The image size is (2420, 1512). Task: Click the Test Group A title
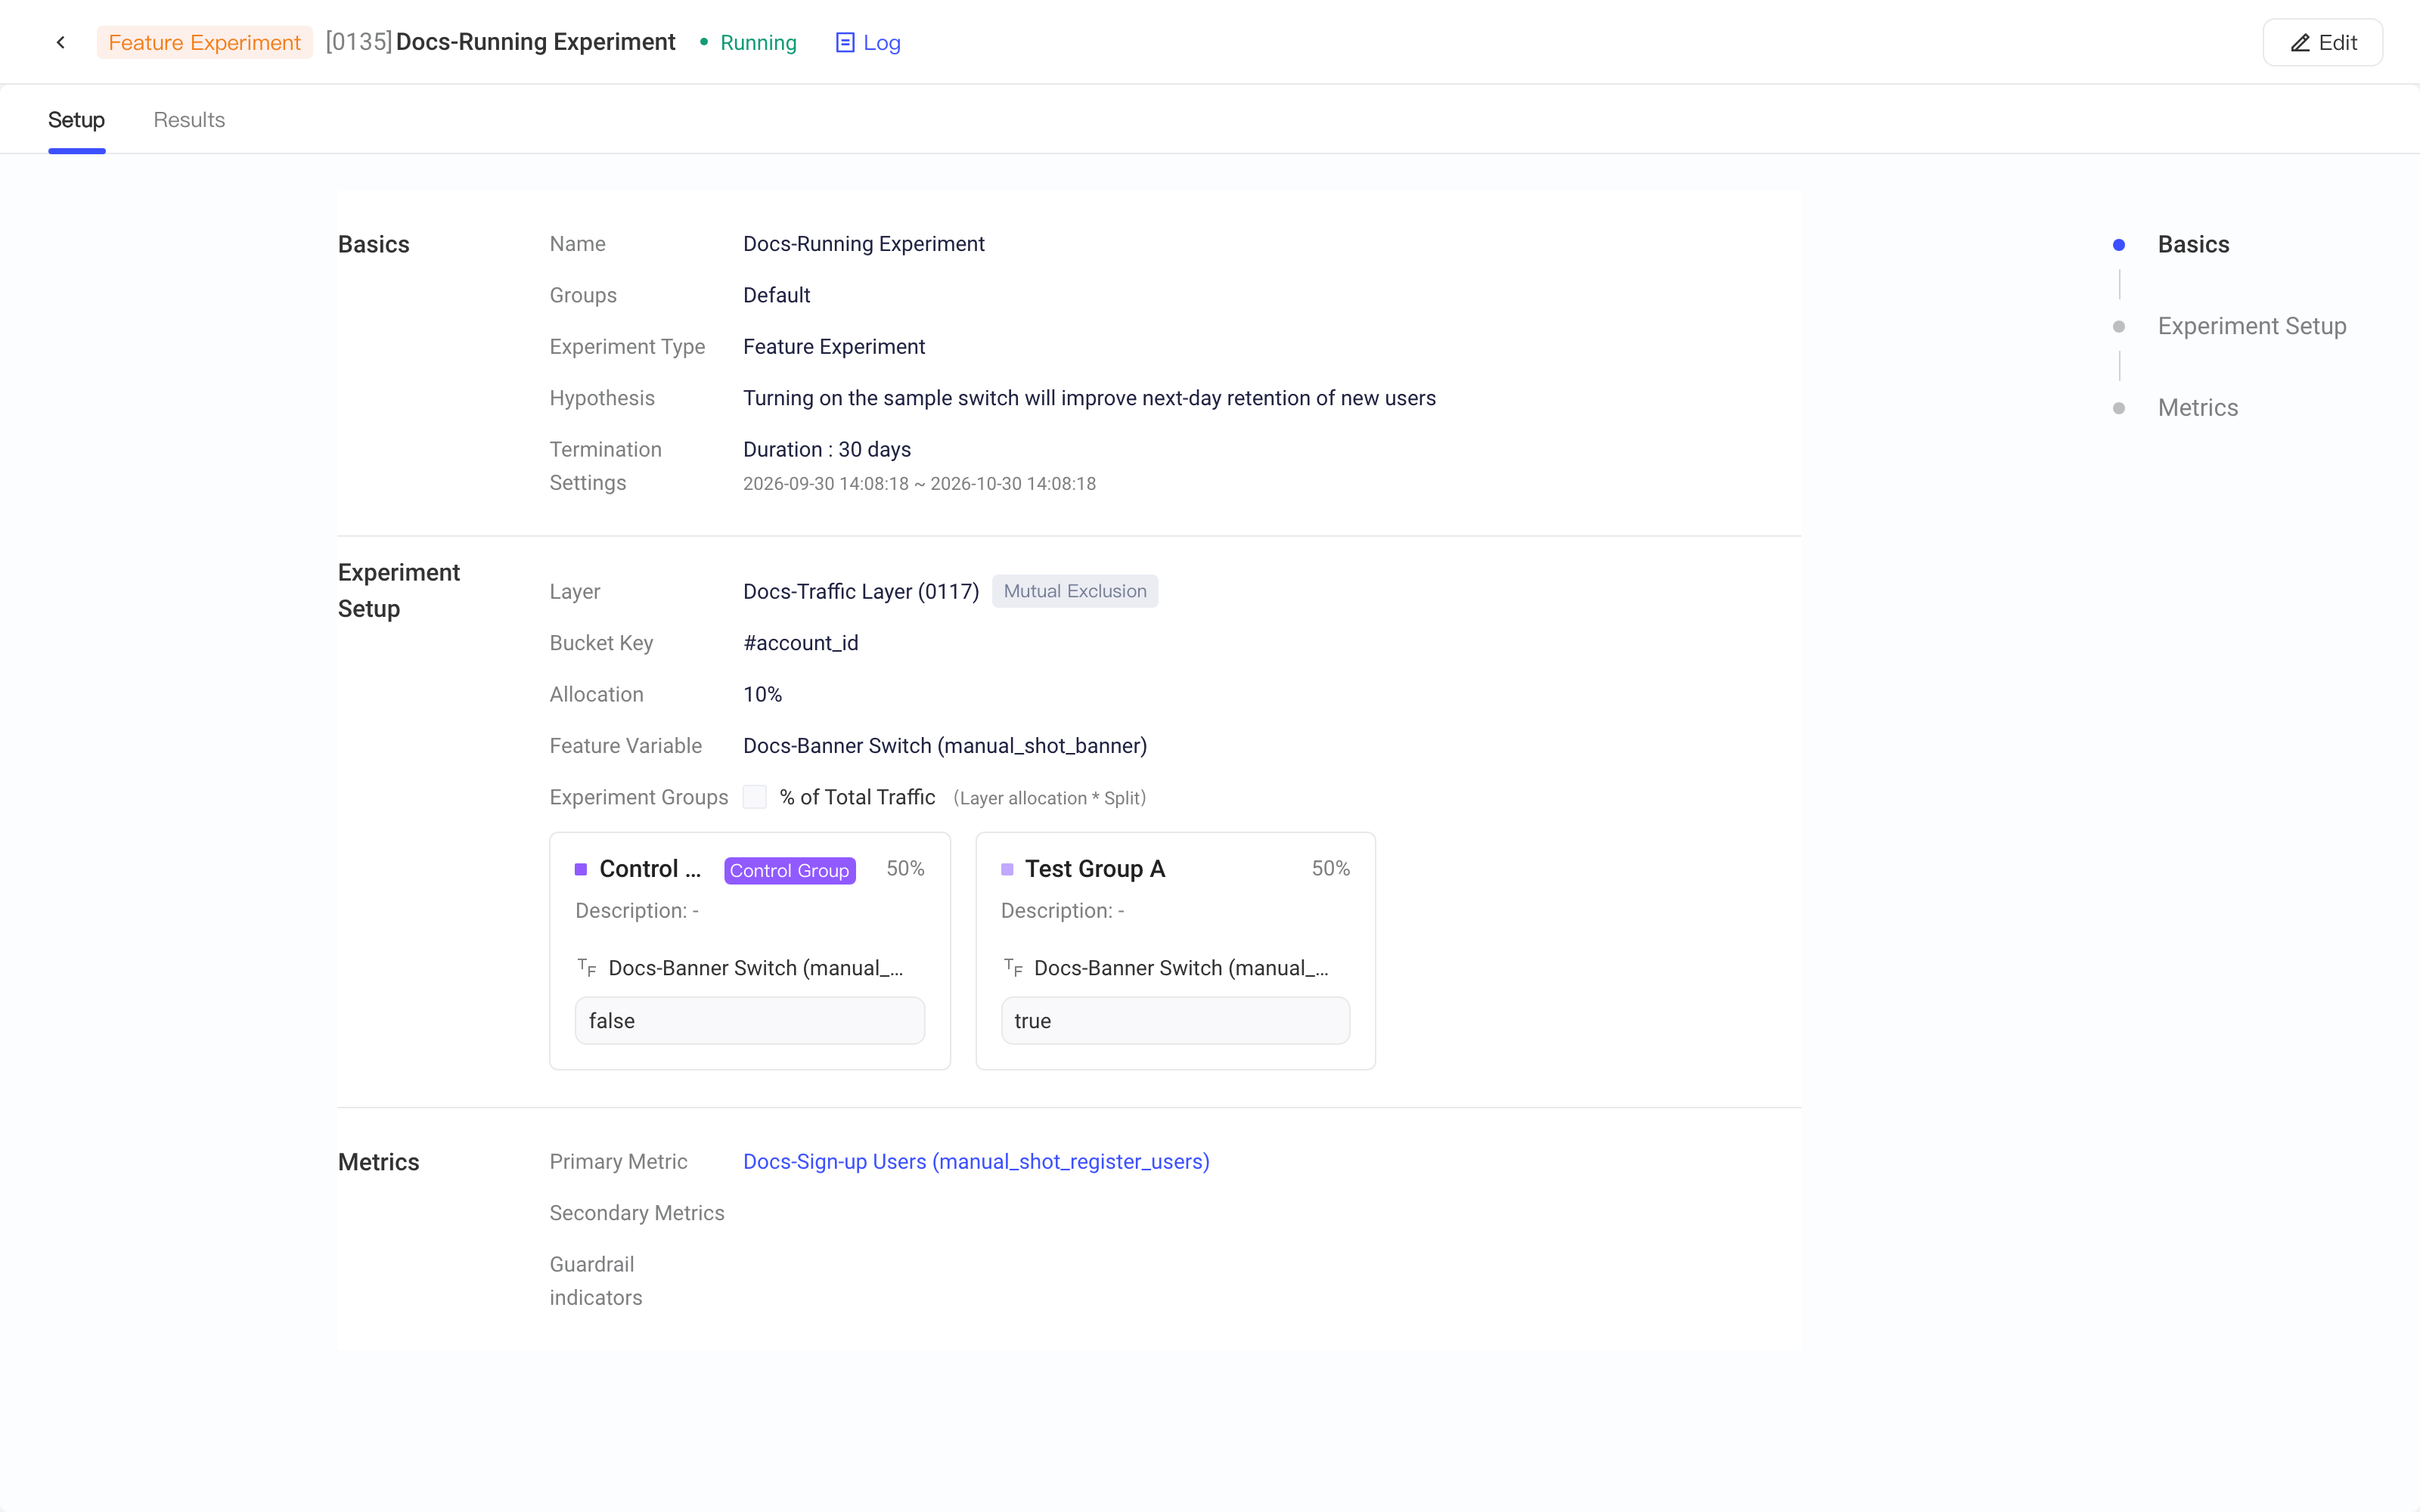tap(1095, 869)
